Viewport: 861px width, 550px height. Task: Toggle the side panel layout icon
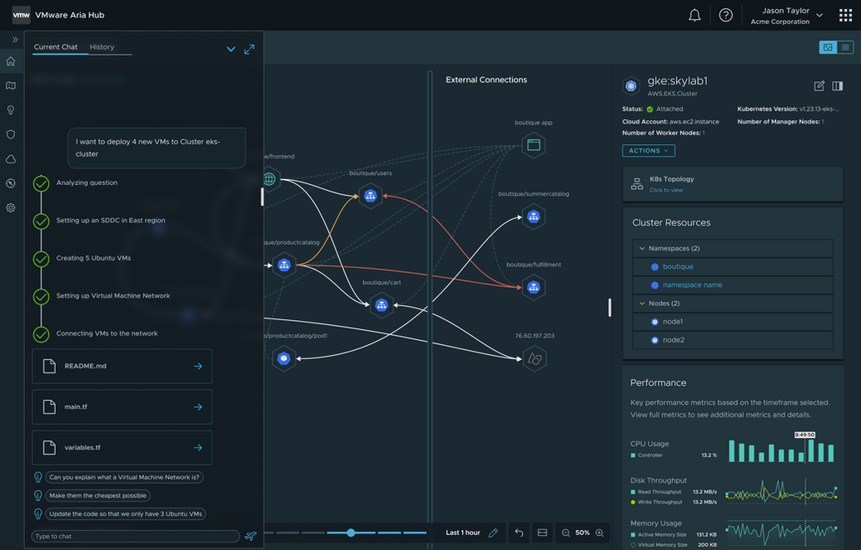[x=838, y=86]
